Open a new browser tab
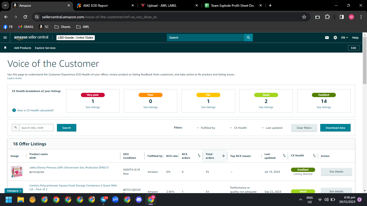This screenshot has width=367, height=206. pyautogui.click(x=270, y=5)
